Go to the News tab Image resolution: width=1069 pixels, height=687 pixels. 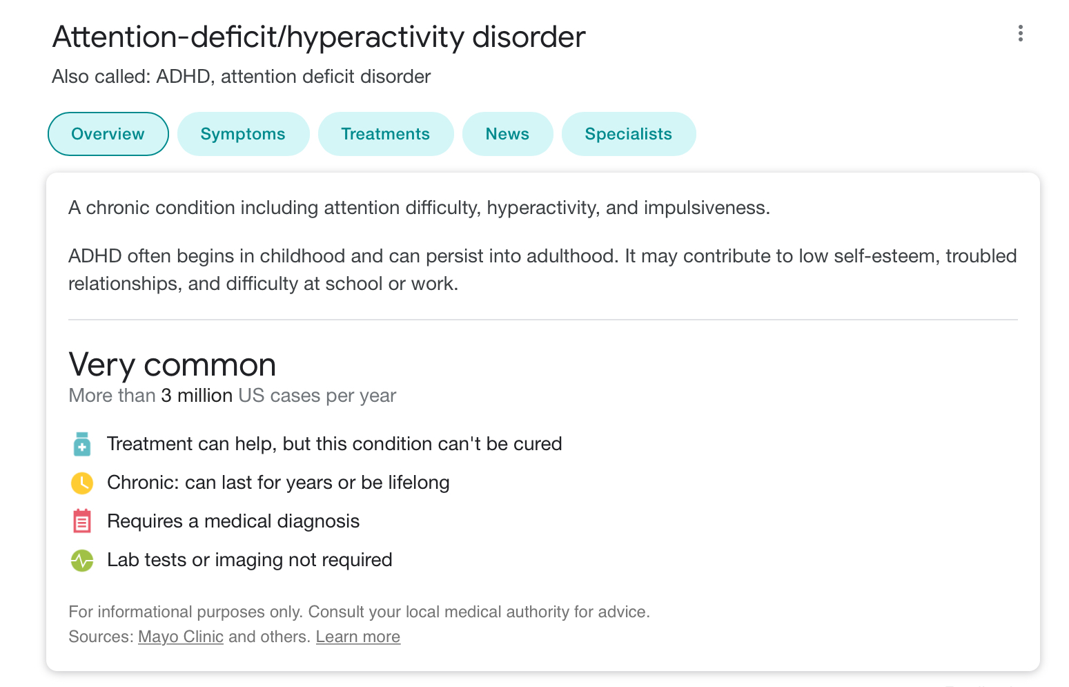pyautogui.click(x=507, y=134)
